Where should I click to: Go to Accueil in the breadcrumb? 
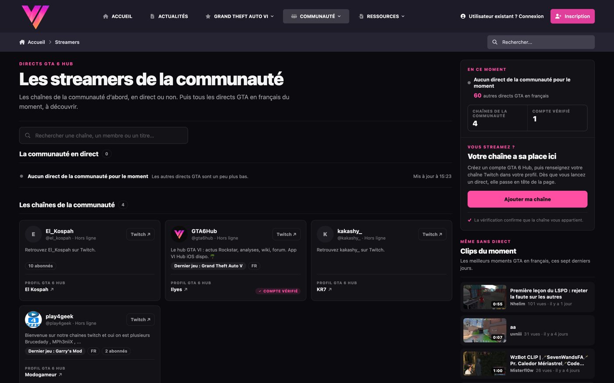(36, 42)
